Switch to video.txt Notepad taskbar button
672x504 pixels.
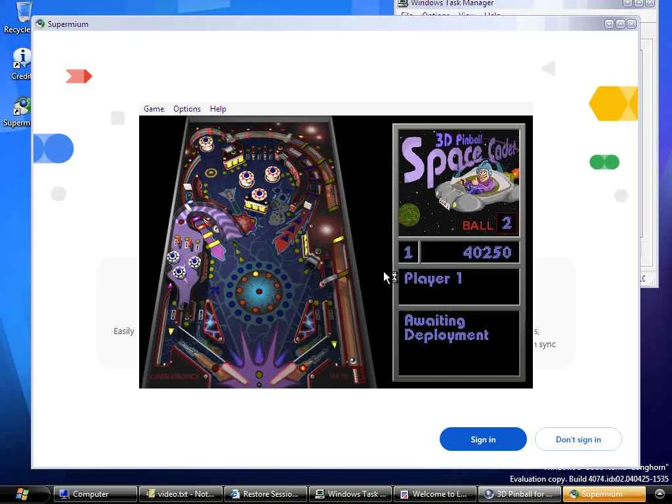pyautogui.click(x=180, y=494)
